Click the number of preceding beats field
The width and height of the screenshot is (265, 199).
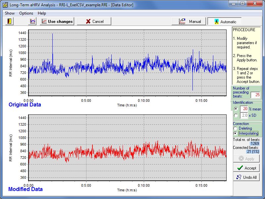pos(255,95)
